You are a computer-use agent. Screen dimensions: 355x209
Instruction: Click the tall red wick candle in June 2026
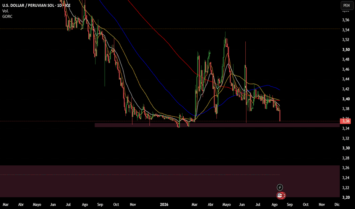(246, 82)
